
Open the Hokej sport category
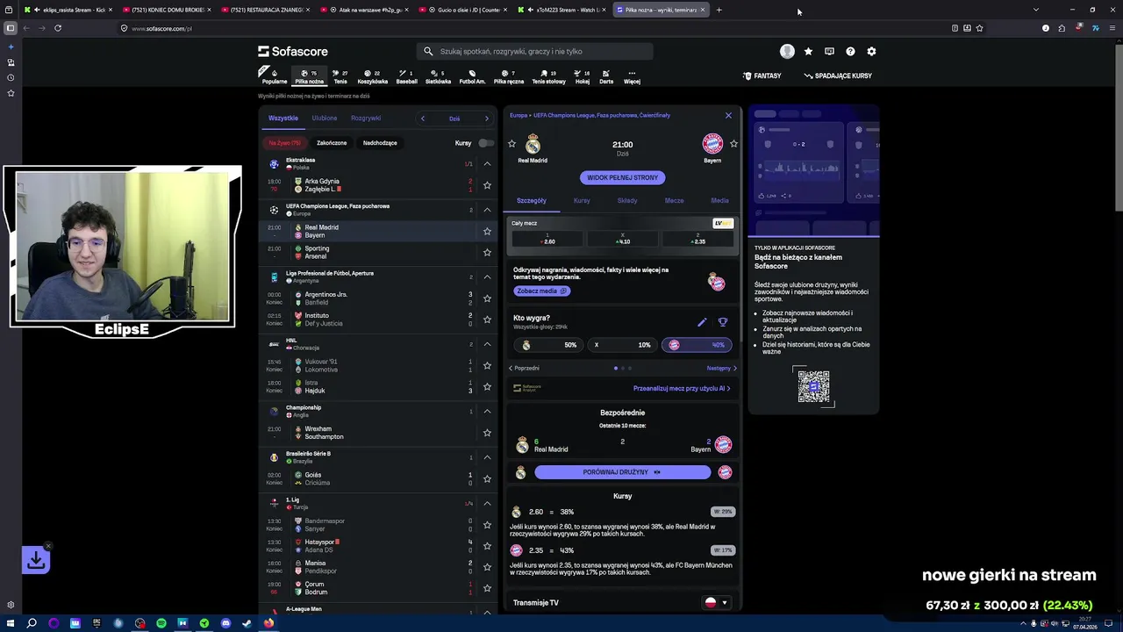point(582,76)
